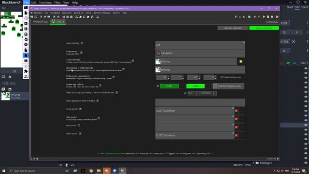The image size is (309, 174).
Task: Open the boss bar PROGRESS type dropdown
Action: [x=209, y=93]
